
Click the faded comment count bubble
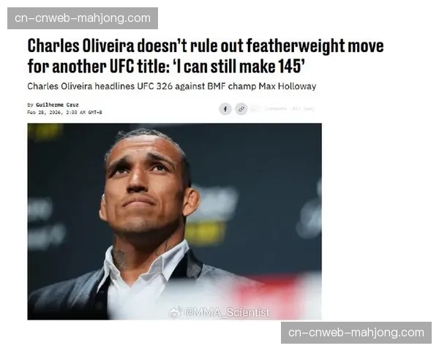(255, 109)
